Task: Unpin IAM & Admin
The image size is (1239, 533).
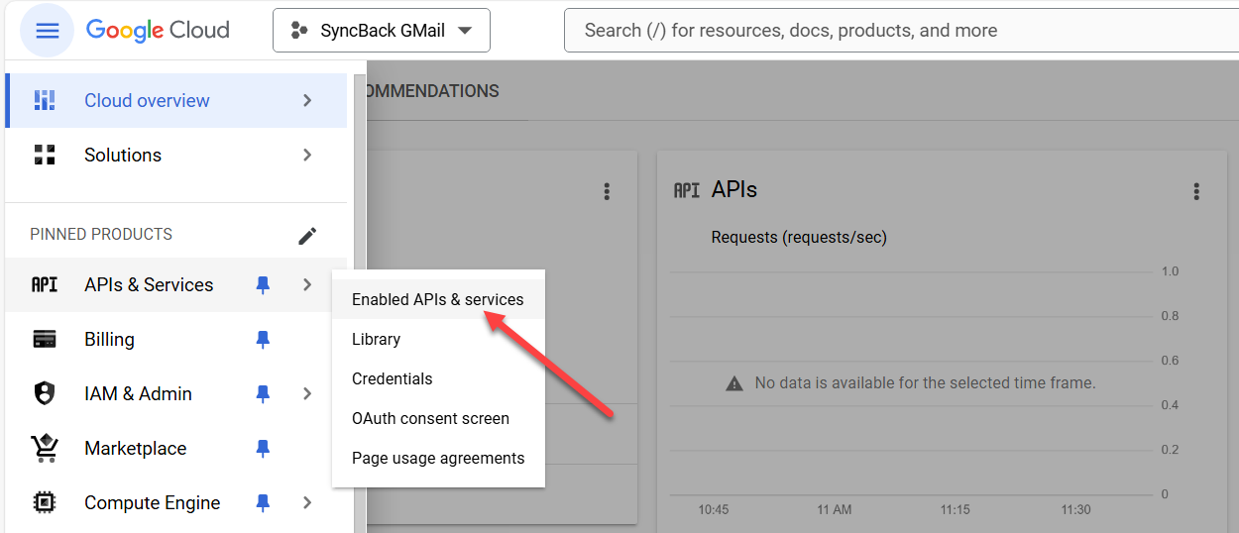Action: (263, 393)
